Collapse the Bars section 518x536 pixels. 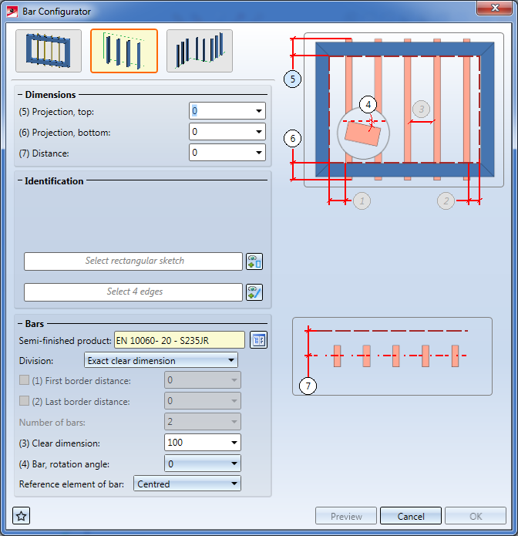[20, 323]
